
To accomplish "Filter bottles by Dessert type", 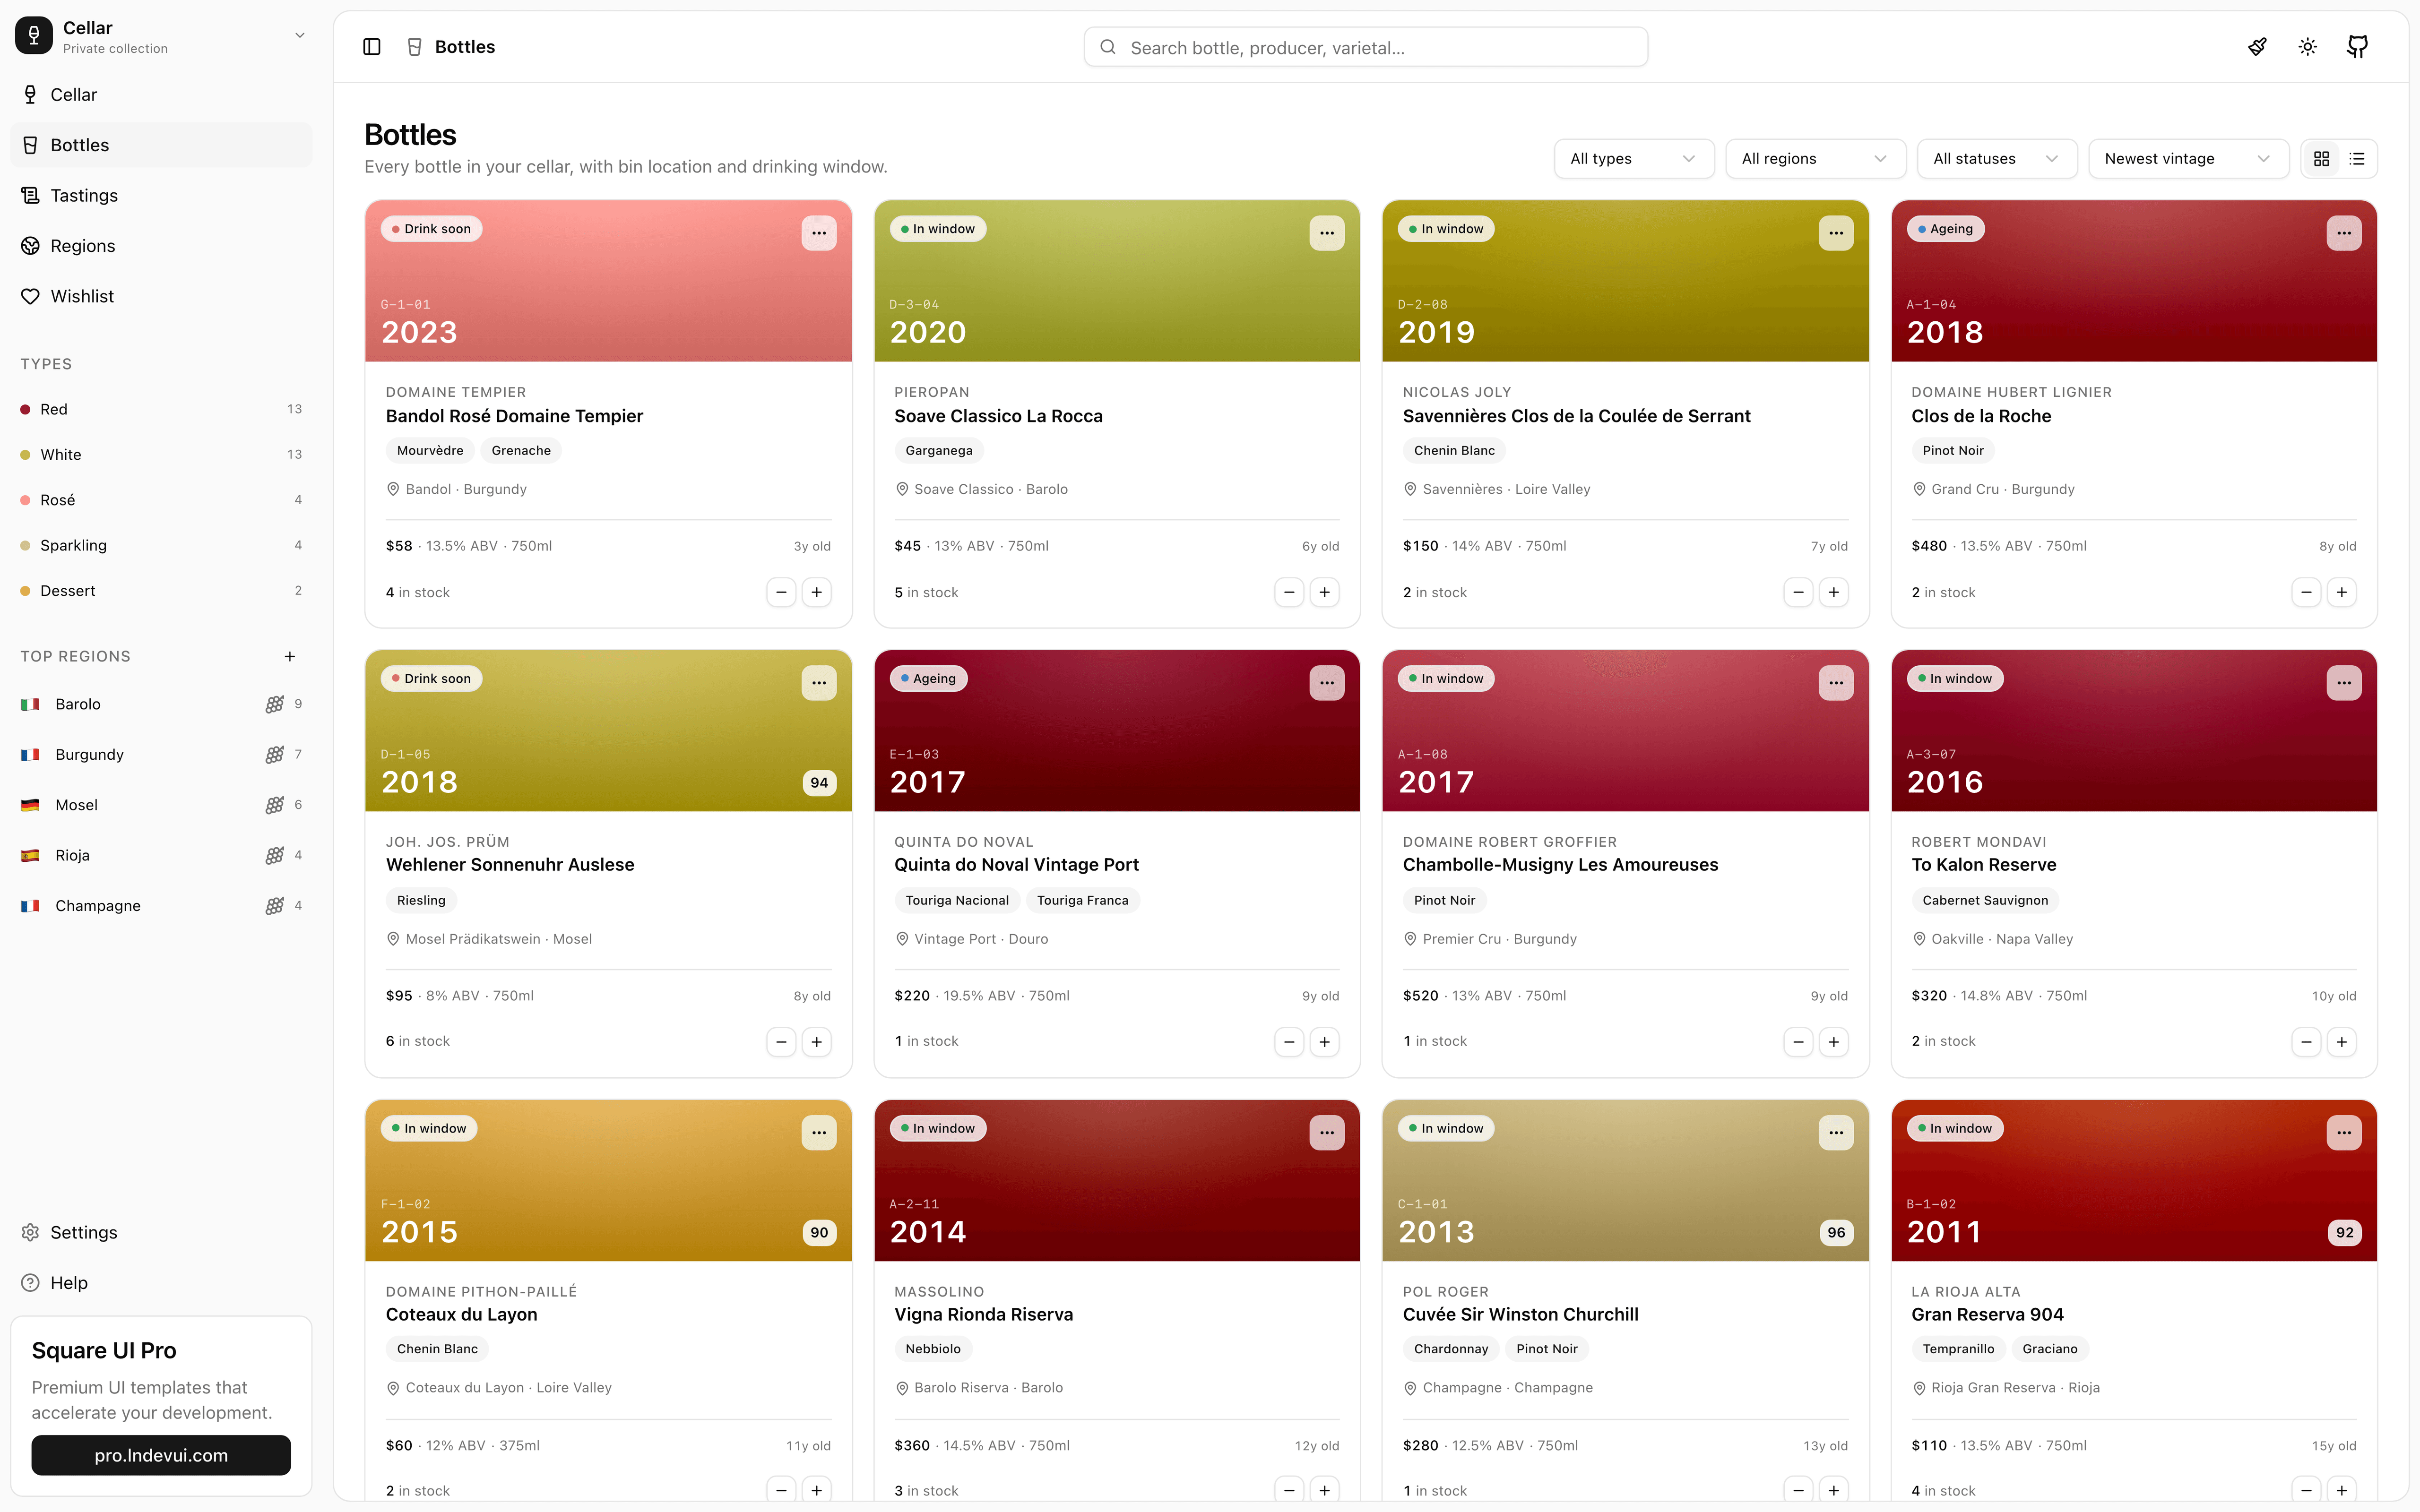I will (161, 591).
